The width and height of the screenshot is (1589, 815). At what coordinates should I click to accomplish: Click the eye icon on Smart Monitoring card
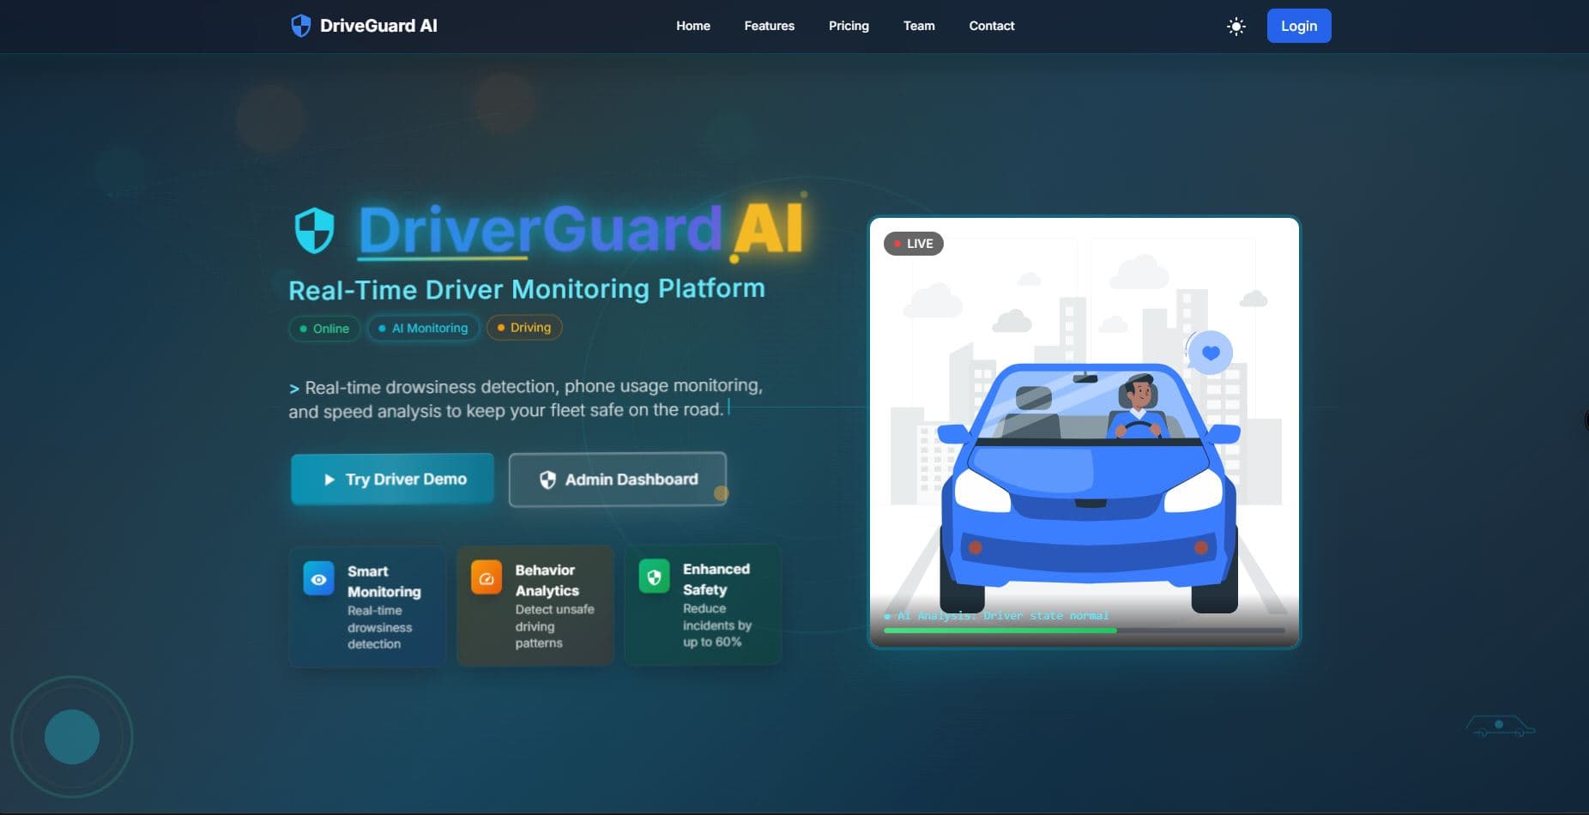(318, 578)
